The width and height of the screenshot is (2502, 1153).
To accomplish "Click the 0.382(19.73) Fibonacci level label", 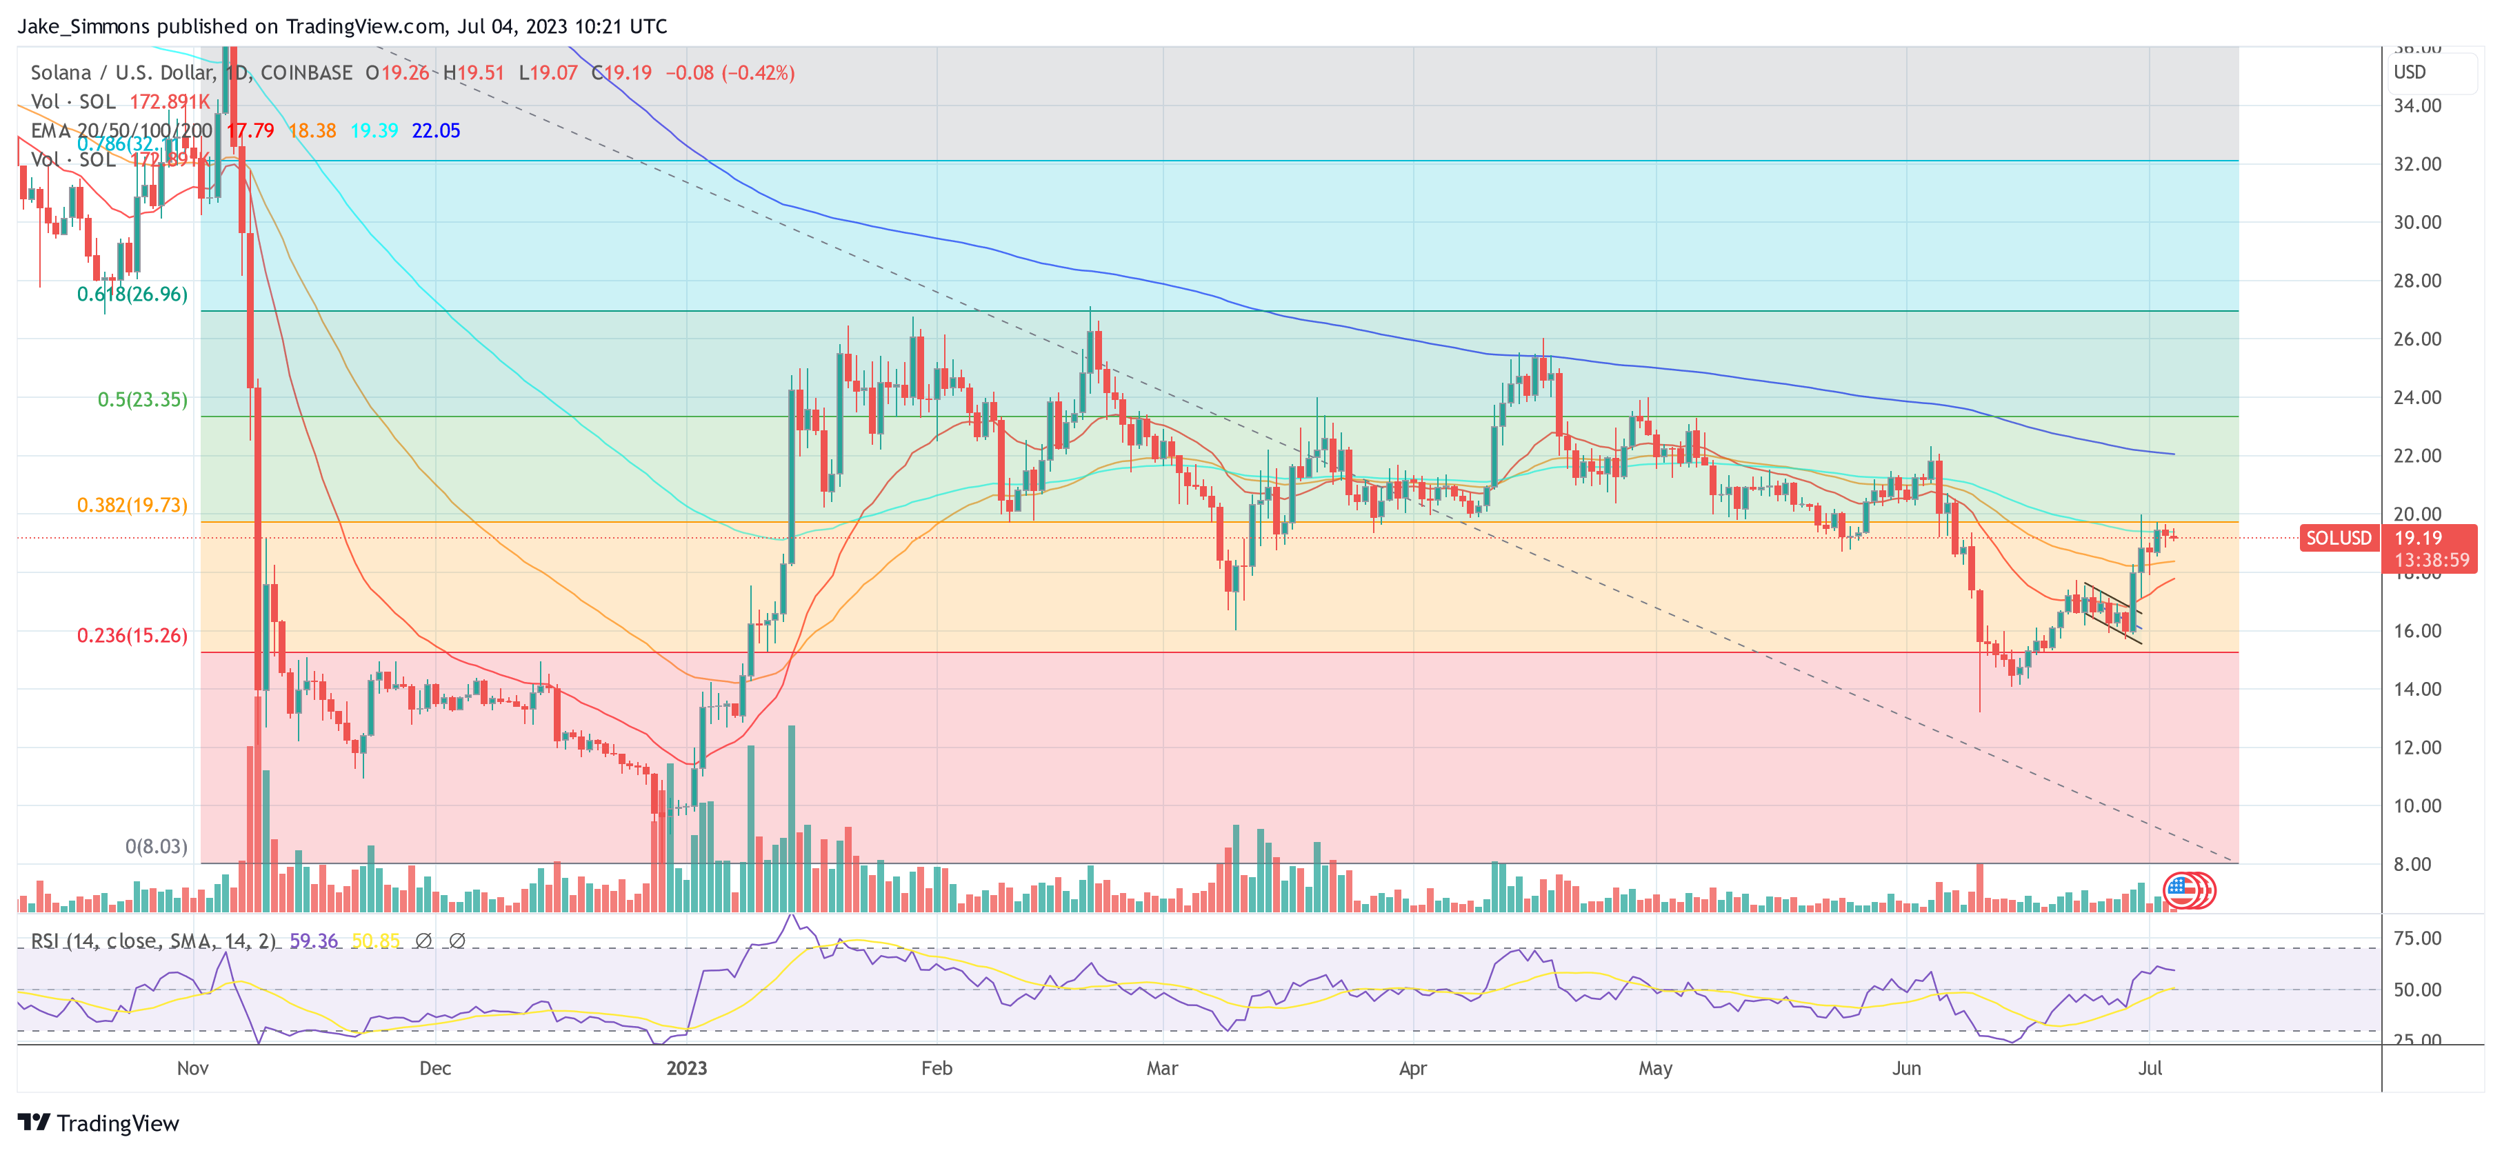I will tap(132, 505).
